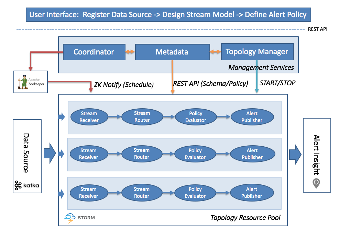Click the Kafka logo under Data Source

[27, 186]
